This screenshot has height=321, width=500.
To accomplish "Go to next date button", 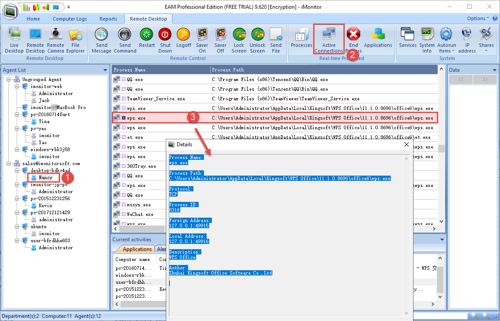I will click(x=485, y=79).
